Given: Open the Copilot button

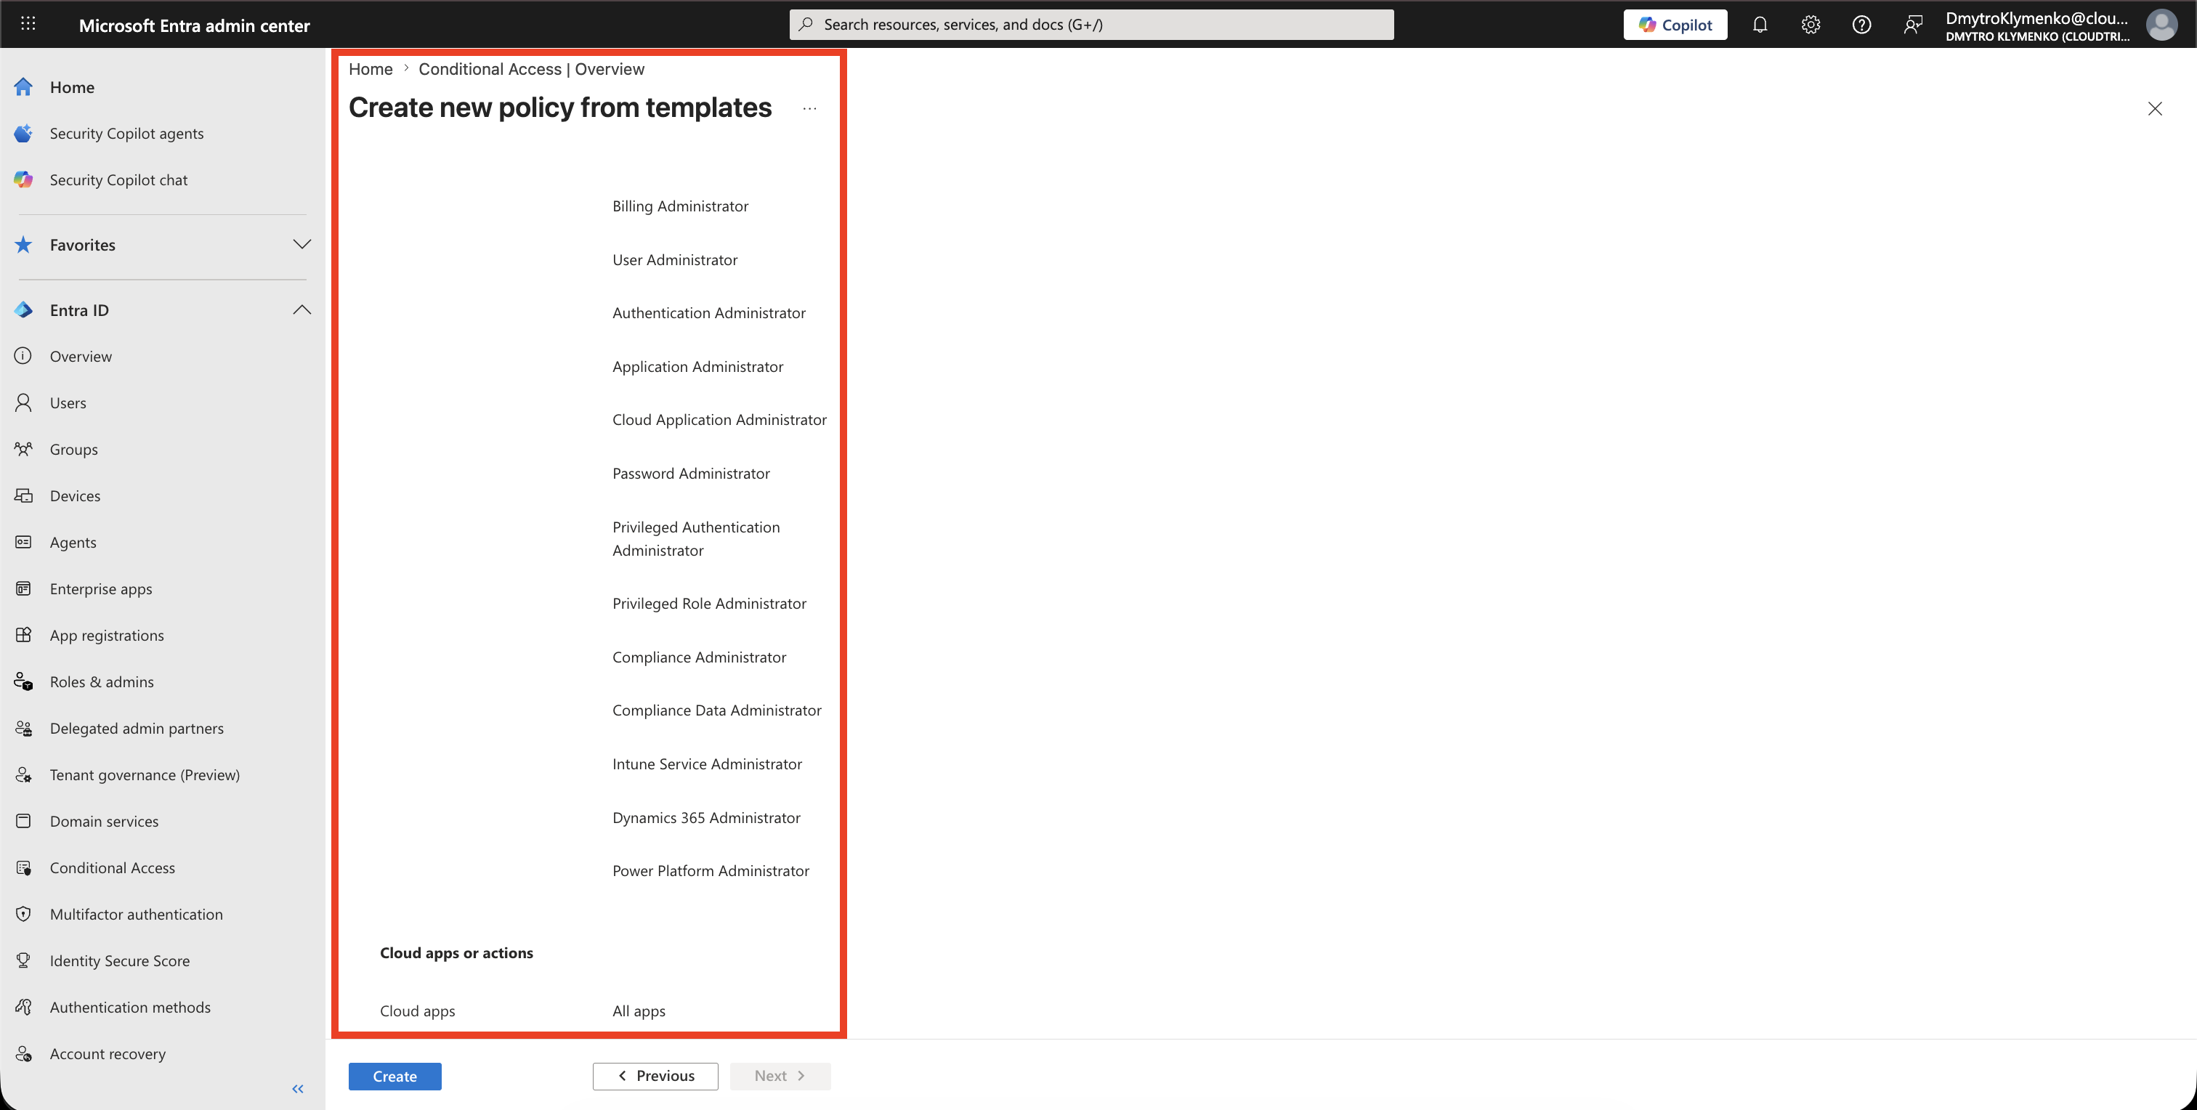Looking at the screenshot, I should coord(1675,25).
